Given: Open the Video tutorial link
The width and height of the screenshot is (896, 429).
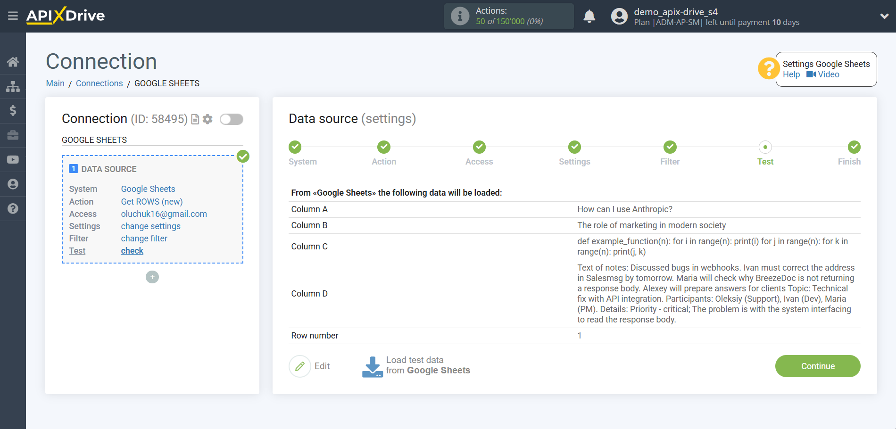Looking at the screenshot, I should click(x=823, y=74).
